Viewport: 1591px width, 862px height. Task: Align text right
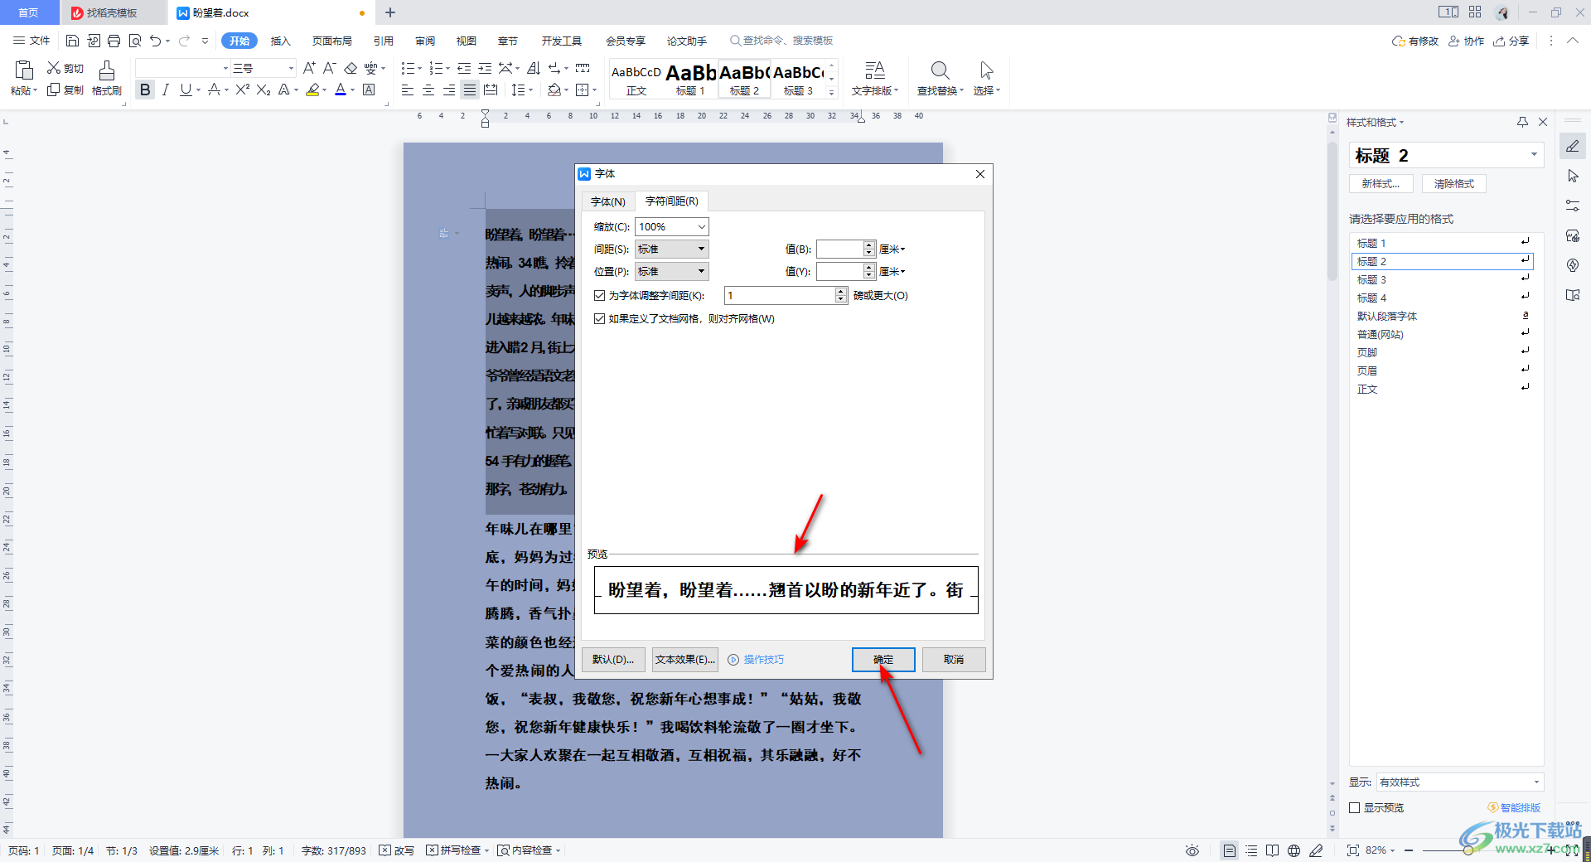click(449, 90)
